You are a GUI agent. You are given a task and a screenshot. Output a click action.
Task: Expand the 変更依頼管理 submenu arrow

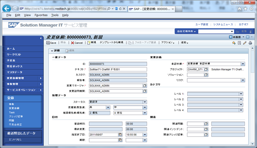41,78
